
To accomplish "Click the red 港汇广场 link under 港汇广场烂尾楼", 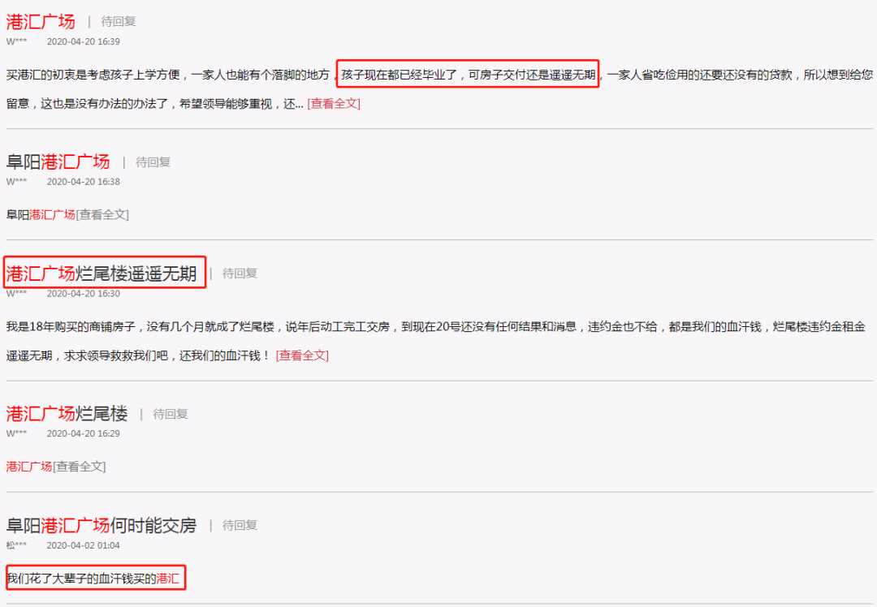I will 29,466.
